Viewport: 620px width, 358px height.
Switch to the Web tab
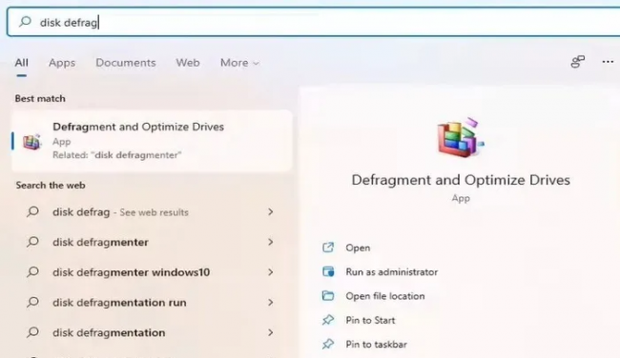tap(188, 63)
